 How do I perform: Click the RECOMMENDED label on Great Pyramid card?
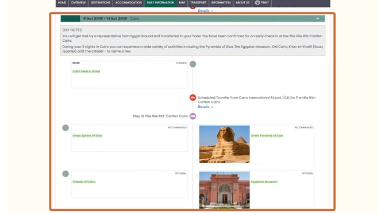pyautogui.click(x=304, y=128)
